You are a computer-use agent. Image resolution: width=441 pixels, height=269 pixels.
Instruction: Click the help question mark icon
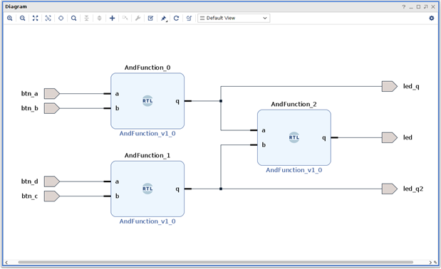click(x=403, y=6)
